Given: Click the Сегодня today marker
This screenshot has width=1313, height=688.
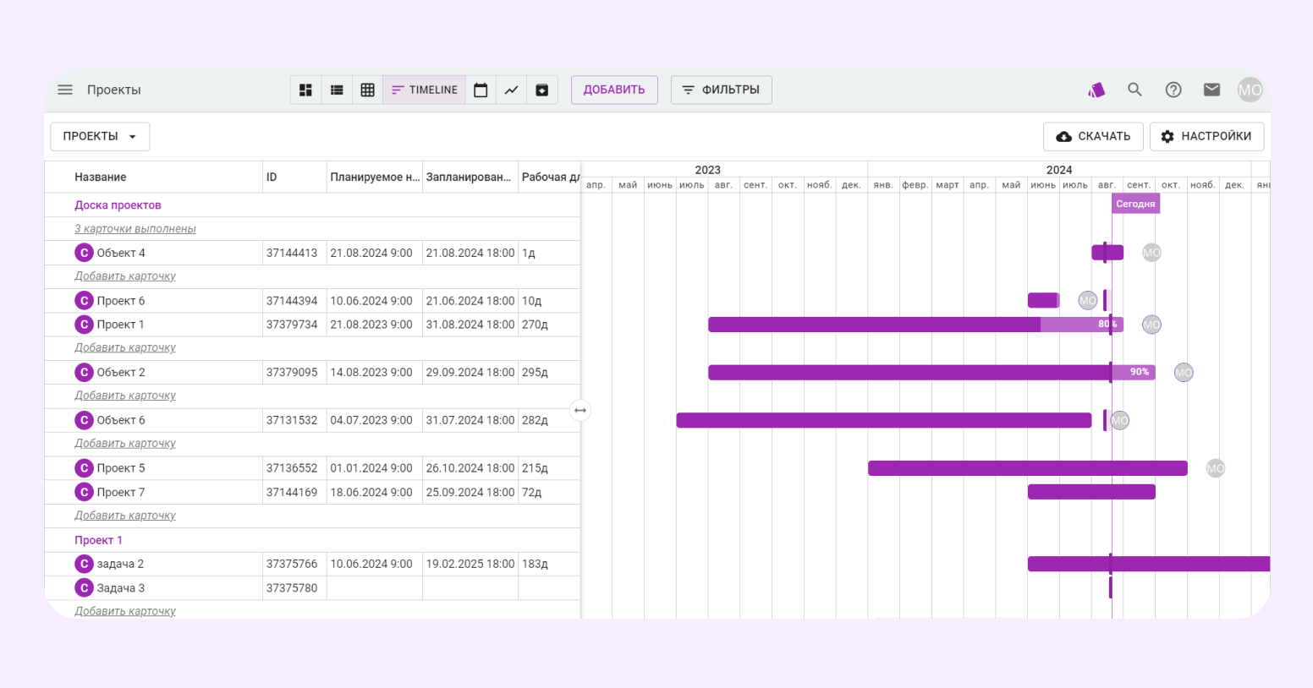Looking at the screenshot, I should coord(1135,204).
